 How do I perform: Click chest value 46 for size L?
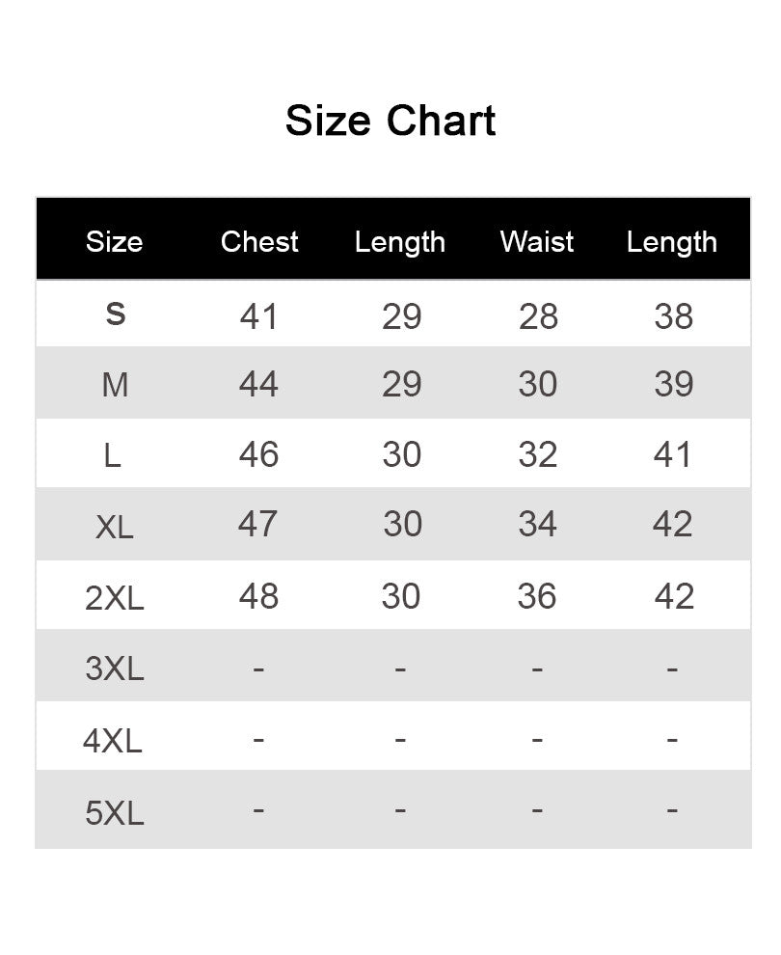click(258, 455)
